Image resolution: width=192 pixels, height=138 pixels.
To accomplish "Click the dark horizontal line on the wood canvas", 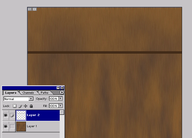I will coord(105,52).
